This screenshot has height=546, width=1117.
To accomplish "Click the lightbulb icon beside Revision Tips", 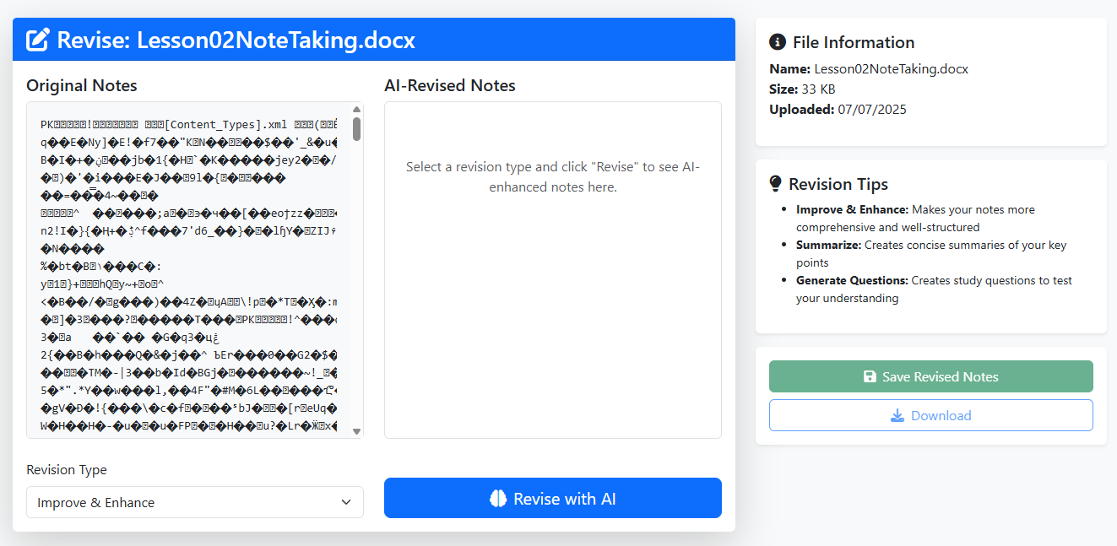I will click(776, 184).
